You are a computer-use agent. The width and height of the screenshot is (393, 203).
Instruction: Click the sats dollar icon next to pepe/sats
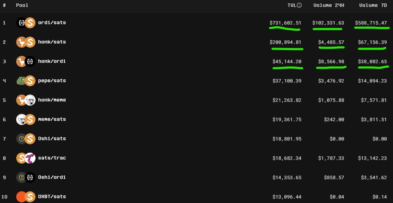[x=30, y=80]
